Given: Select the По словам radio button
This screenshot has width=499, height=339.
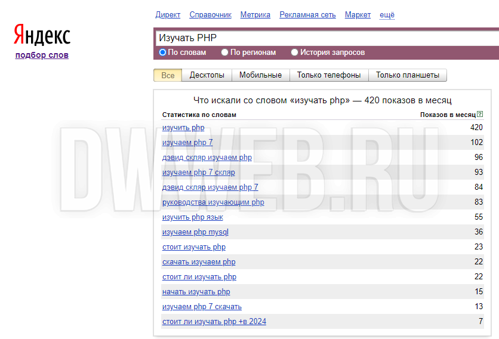Looking at the screenshot, I should pyautogui.click(x=162, y=52).
